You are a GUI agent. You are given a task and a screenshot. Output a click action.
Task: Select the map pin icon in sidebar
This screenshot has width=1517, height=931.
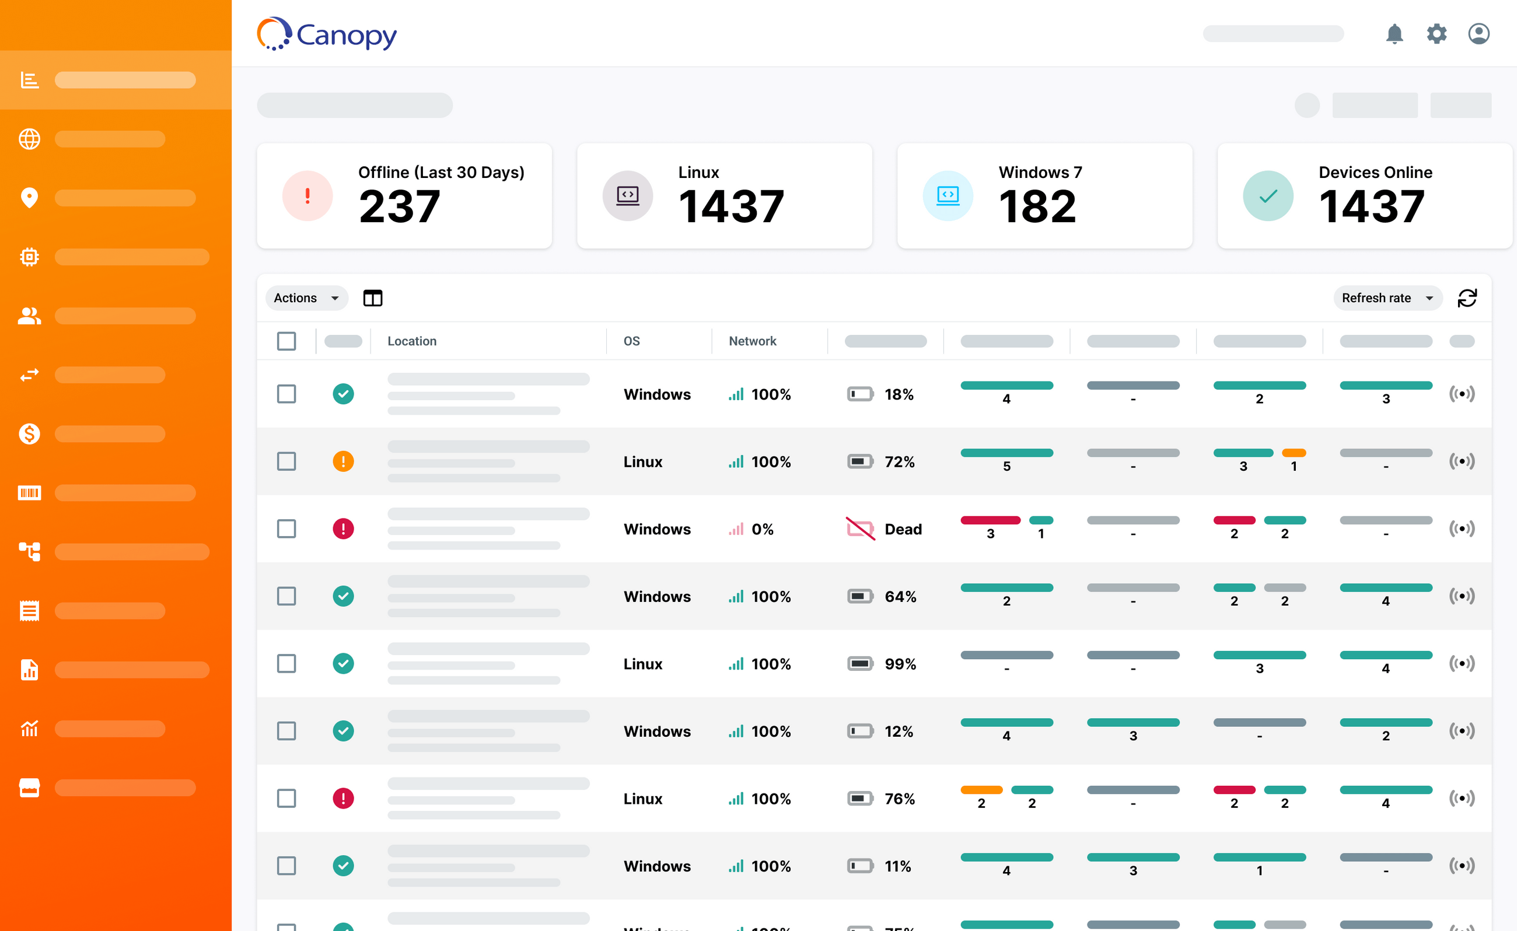coord(30,198)
